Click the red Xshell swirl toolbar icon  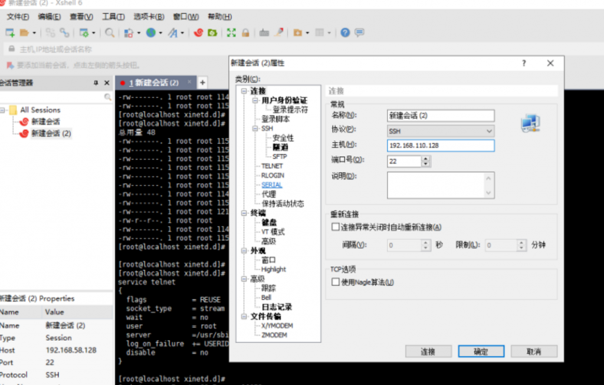[199, 33]
